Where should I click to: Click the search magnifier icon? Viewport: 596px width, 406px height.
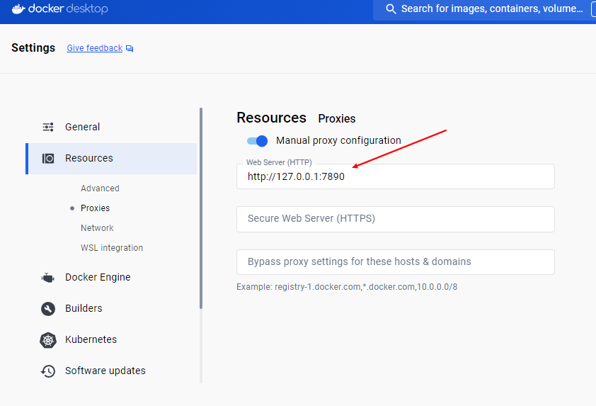point(391,9)
